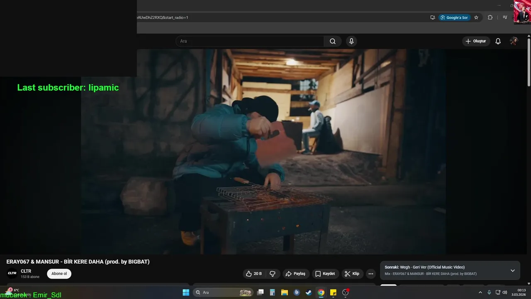Focus the Windows taskbar Ara search box
Viewport: 531px width, 299px height.
pos(223,292)
